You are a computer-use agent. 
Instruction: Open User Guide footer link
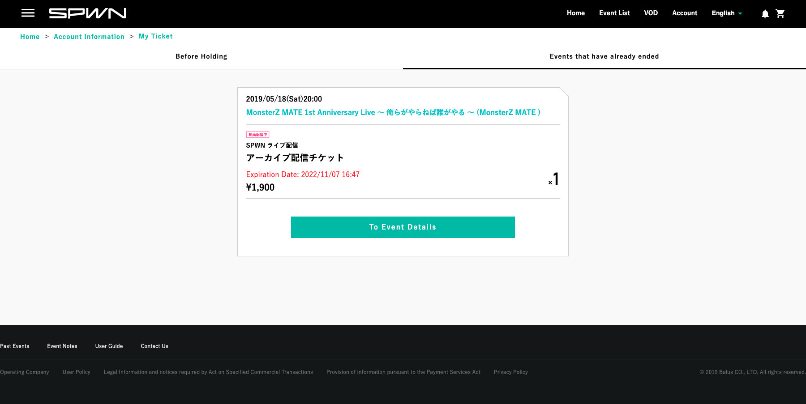point(109,346)
